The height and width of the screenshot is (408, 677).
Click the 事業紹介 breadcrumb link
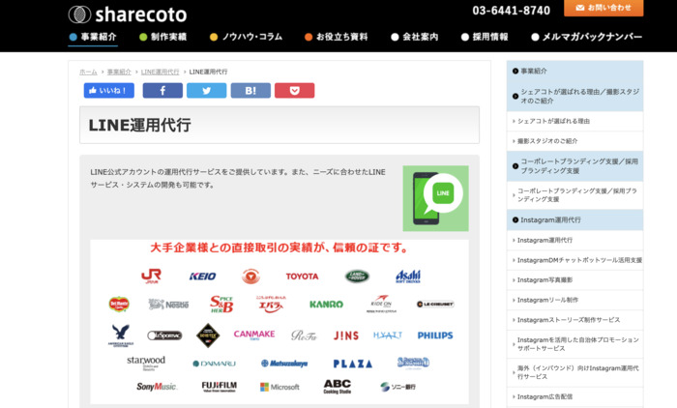tap(119, 72)
